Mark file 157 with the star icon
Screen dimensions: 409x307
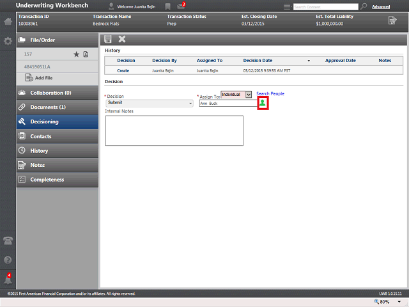[76, 54]
